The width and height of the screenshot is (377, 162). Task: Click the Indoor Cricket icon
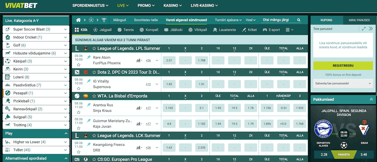coord(8,37)
